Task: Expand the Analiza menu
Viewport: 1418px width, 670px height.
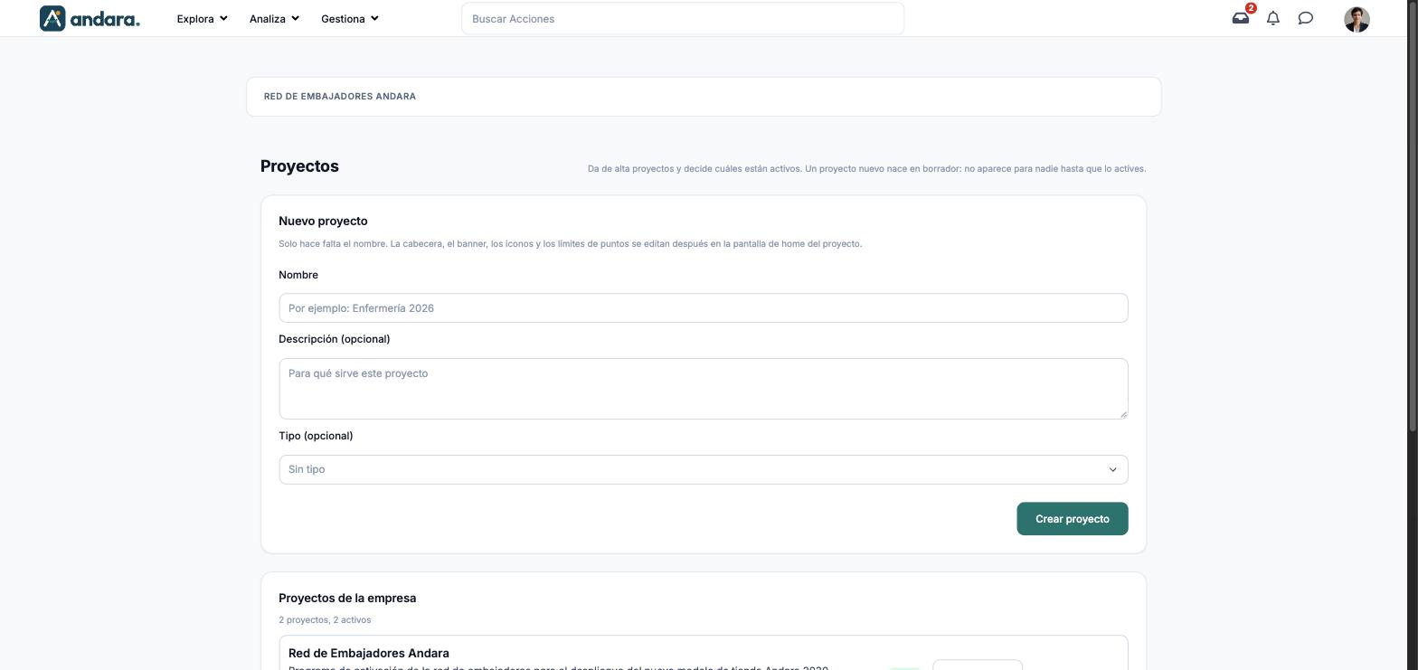Action: [x=274, y=18]
